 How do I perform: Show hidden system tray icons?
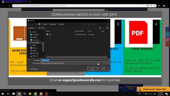click(x=143, y=94)
